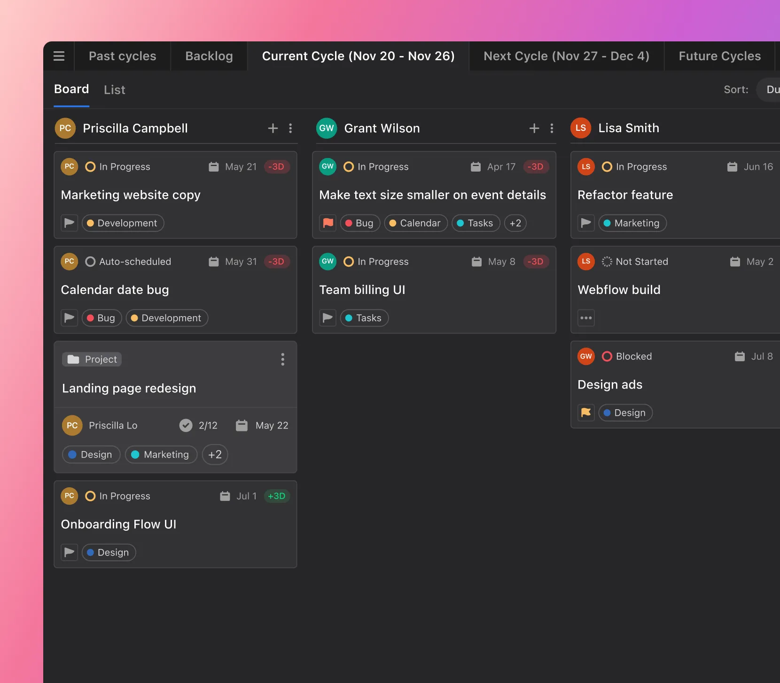Add a new task to Grant Wilson's column
This screenshot has height=683, width=780.
pos(534,128)
